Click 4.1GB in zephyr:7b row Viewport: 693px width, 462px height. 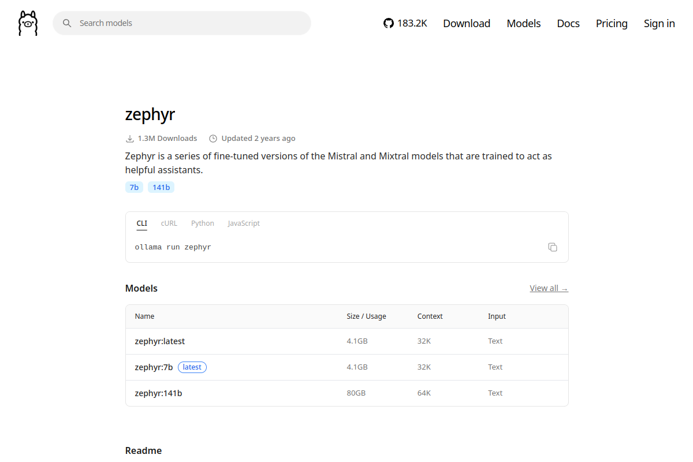[x=357, y=367]
